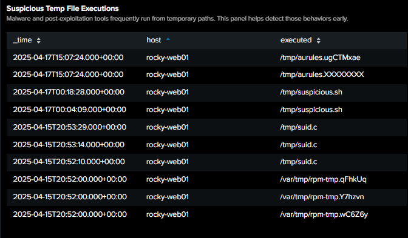The height and width of the screenshot is (238, 408).
Task: Select the /tmp/aurules.XXXXXXXX entry
Action: point(322,74)
